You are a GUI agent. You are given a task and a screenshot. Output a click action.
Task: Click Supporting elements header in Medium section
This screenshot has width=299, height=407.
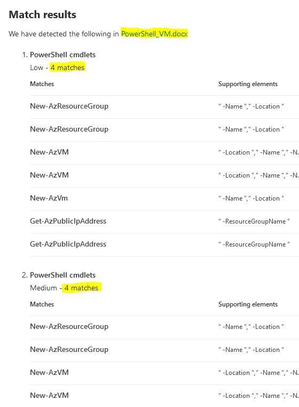coord(248,304)
